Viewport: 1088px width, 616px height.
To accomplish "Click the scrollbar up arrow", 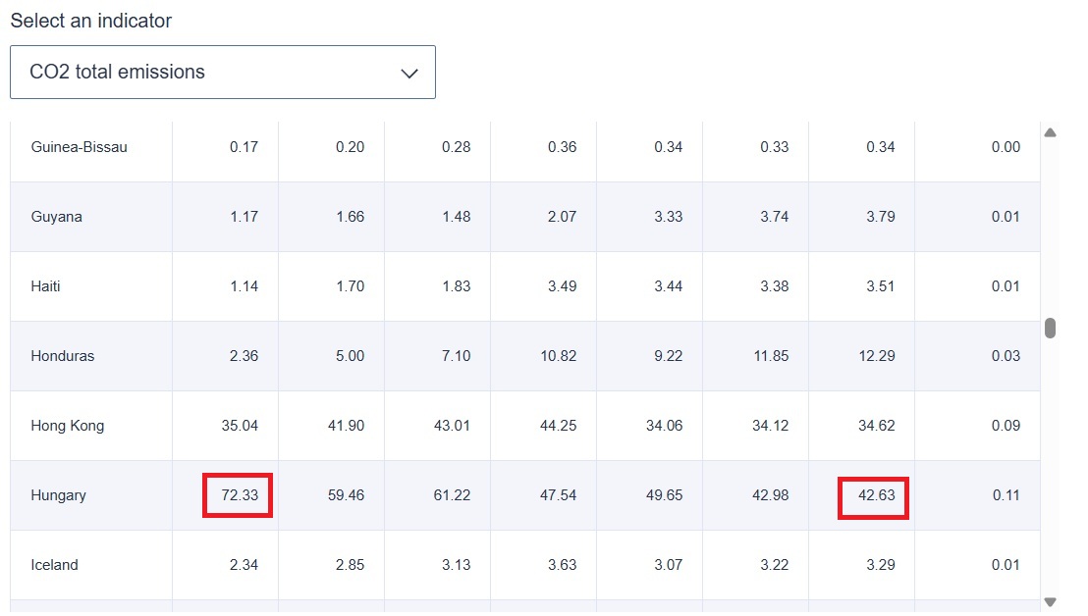I will coord(1050,132).
